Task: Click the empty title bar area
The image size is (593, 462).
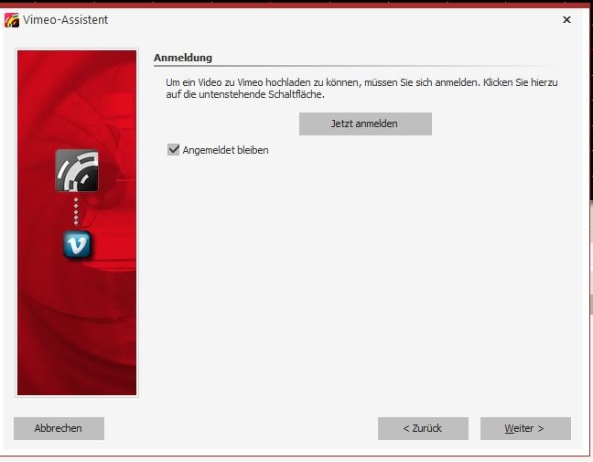Action: click(320, 19)
